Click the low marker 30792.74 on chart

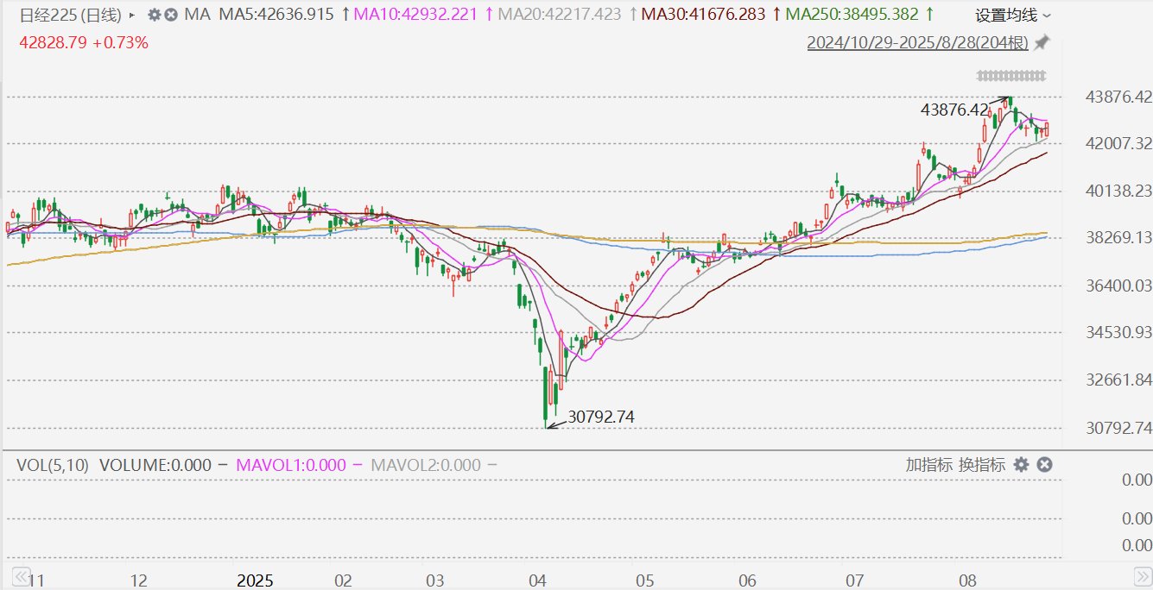(601, 417)
